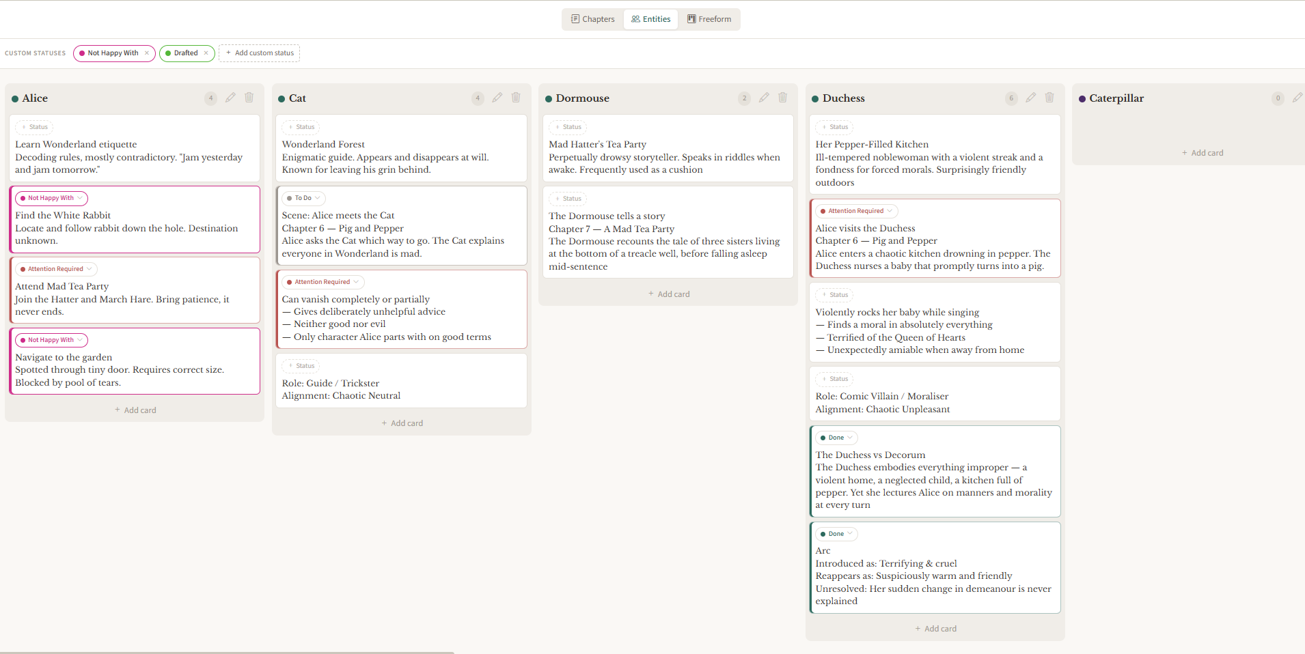Delete the Dormouse column via trash icon
Viewport: 1305px width, 654px height.
pos(783,98)
